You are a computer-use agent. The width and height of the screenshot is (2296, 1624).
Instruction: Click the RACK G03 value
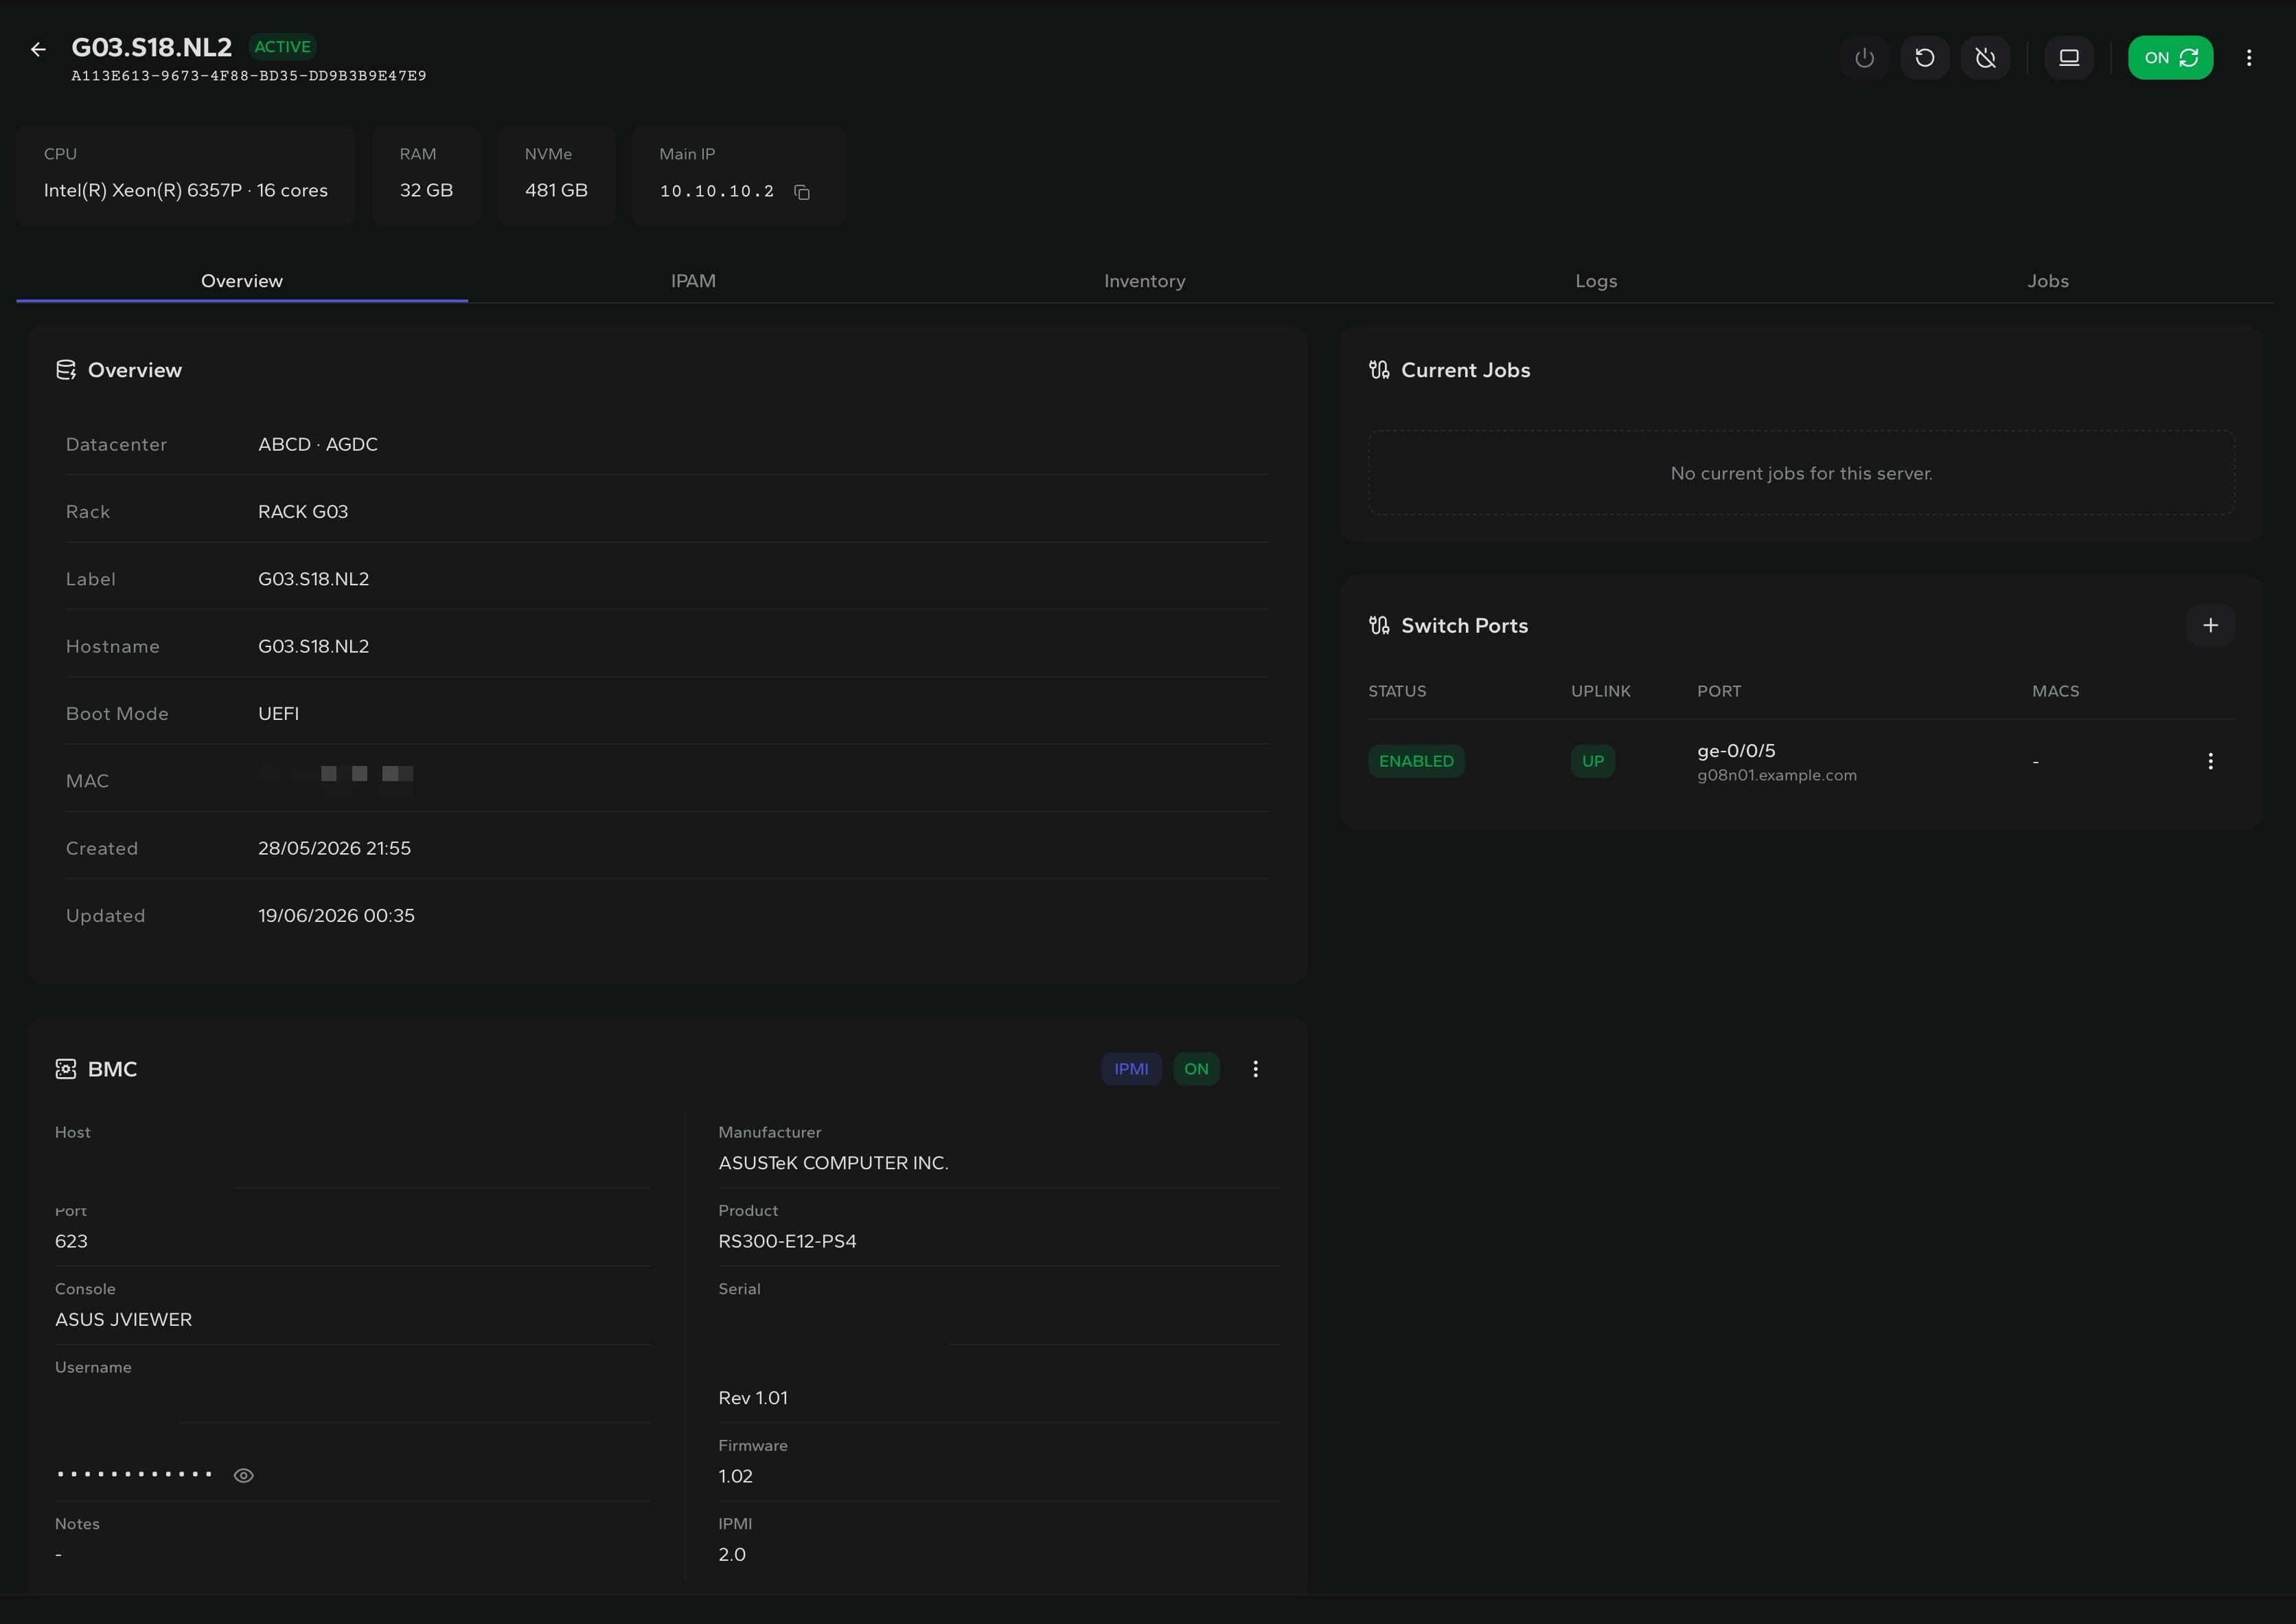[303, 511]
